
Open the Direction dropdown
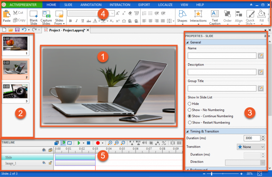[x=245, y=162]
